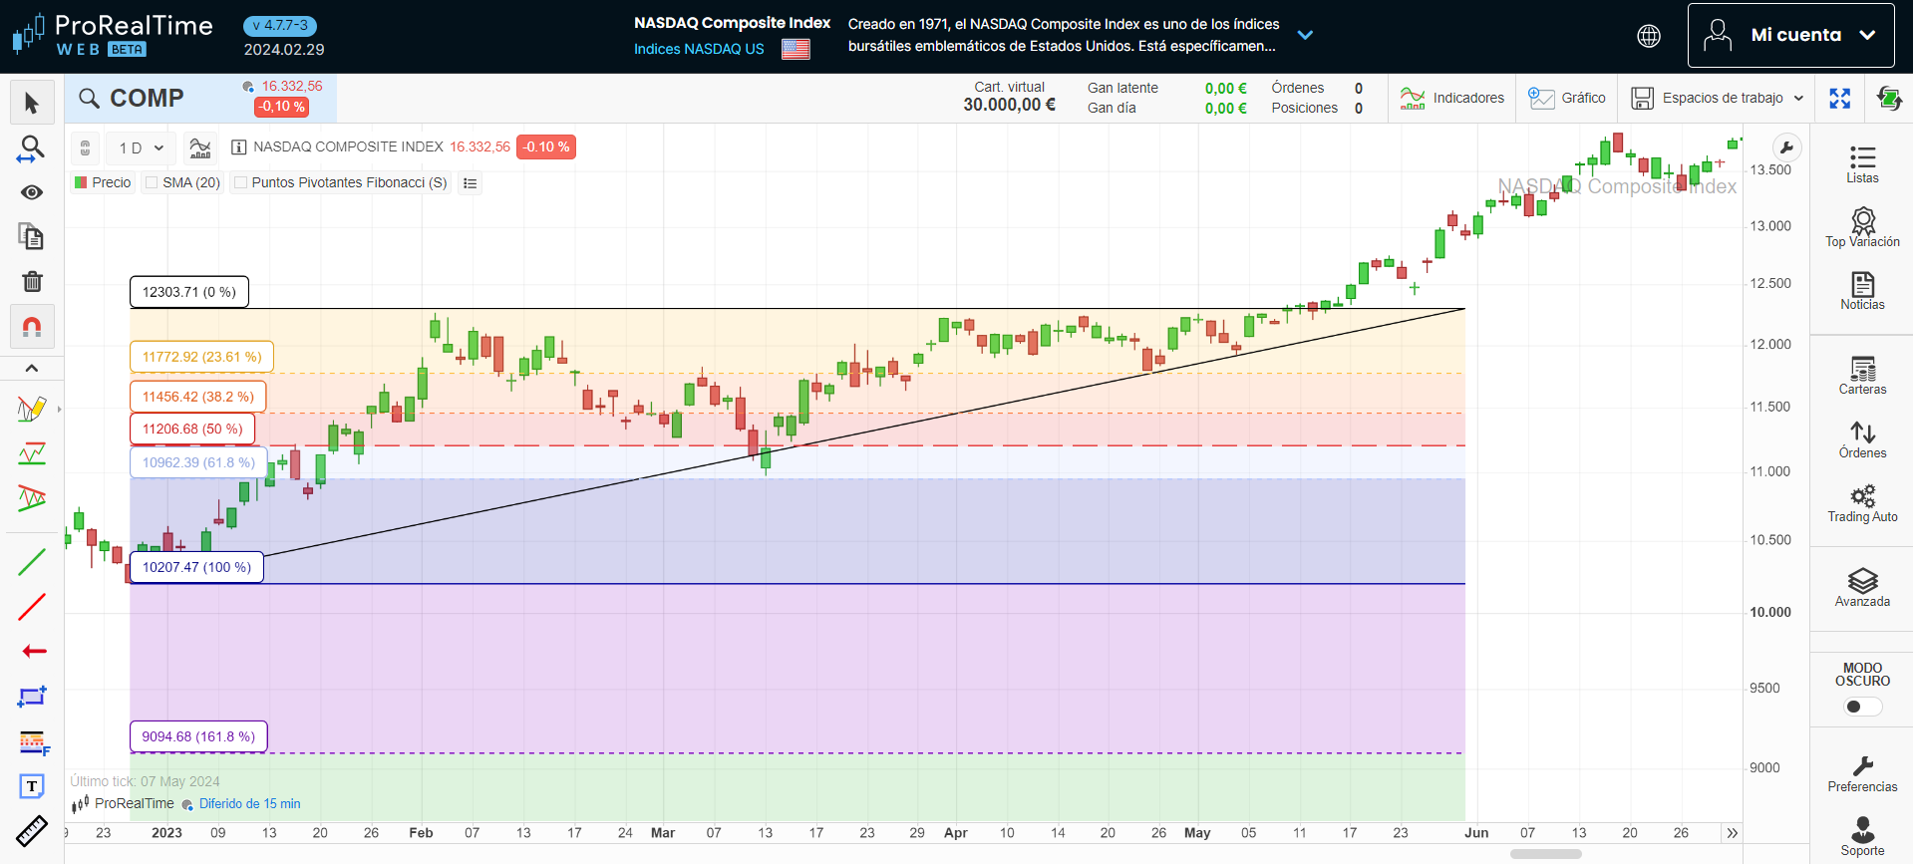Viewport: 1913px width, 864px height.
Task: Select the magnet snap tool
Action: pyautogui.click(x=32, y=327)
